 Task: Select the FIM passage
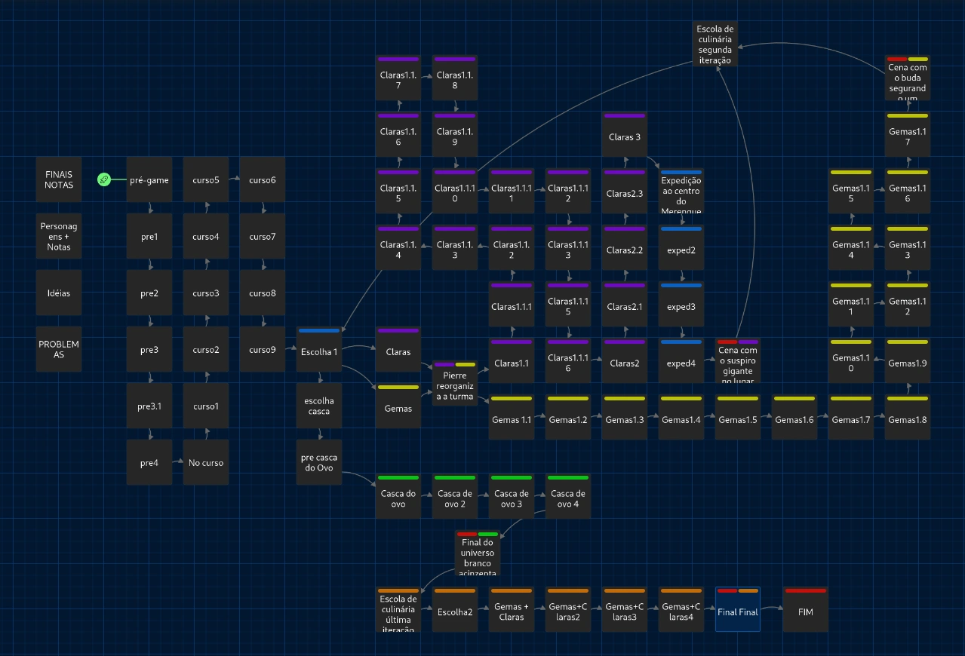click(805, 612)
